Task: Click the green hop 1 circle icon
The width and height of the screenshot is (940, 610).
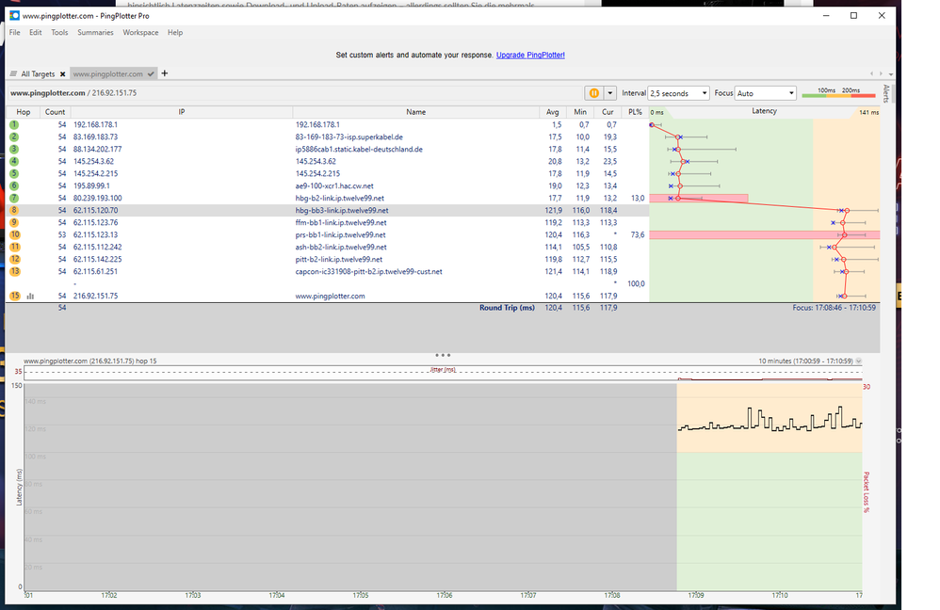Action: point(14,124)
